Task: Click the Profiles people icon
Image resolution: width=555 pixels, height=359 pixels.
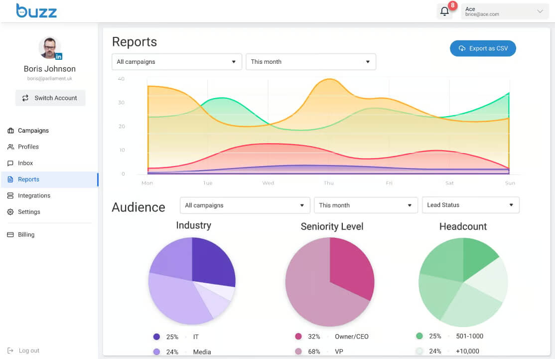Action: [10, 147]
